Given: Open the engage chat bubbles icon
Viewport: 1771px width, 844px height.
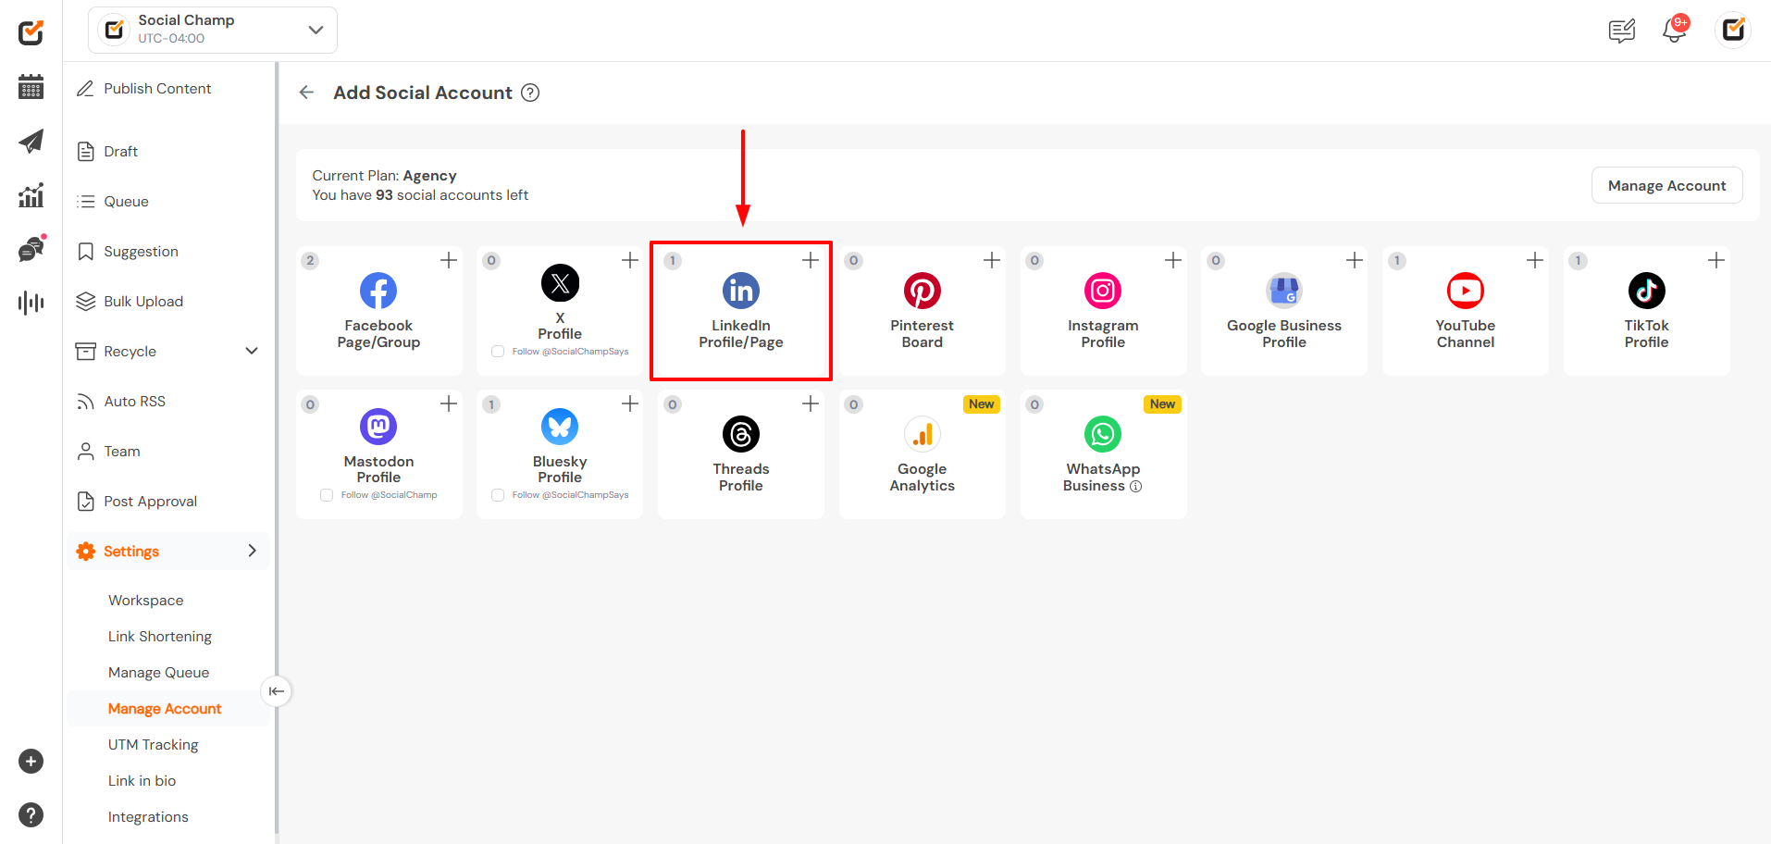Looking at the screenshot, I should tap(31, 249).
